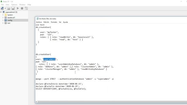Expand the config database
The width and height of the screenshot is (187, 105).
3,20
